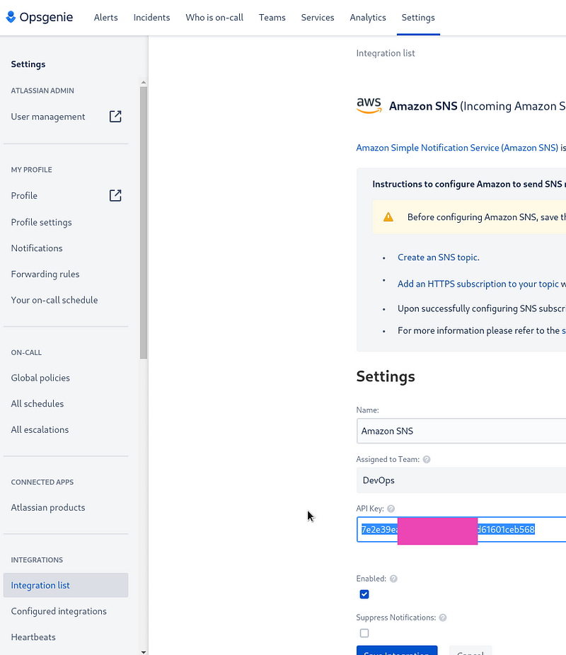This screenshot has width=566, height=655.
Task: Click Create an SNS topic link
Action: click(x=438, y=257)
